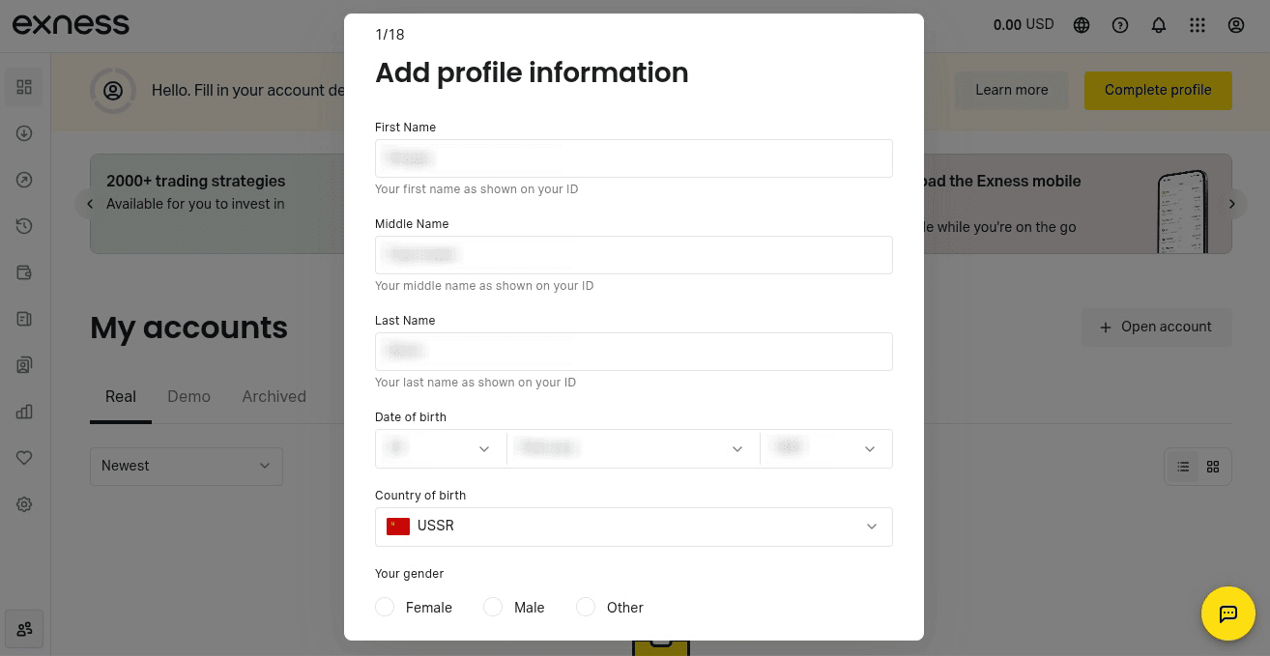Open the user profile icon in header
This screenshot has width=1270, height=656.
point(1236,25)
